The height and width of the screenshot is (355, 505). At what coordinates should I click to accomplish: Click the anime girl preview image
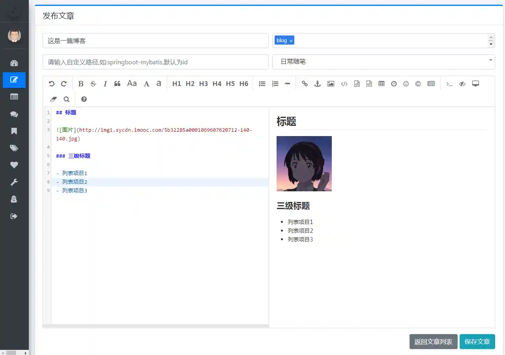pos(304,164)
